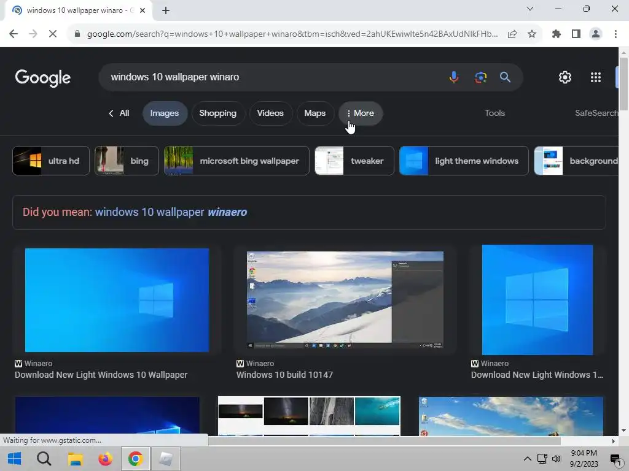Start voice search with microphone icon
Image resolution: width=629 pixels, height=471 pixels.
(454, 77)
